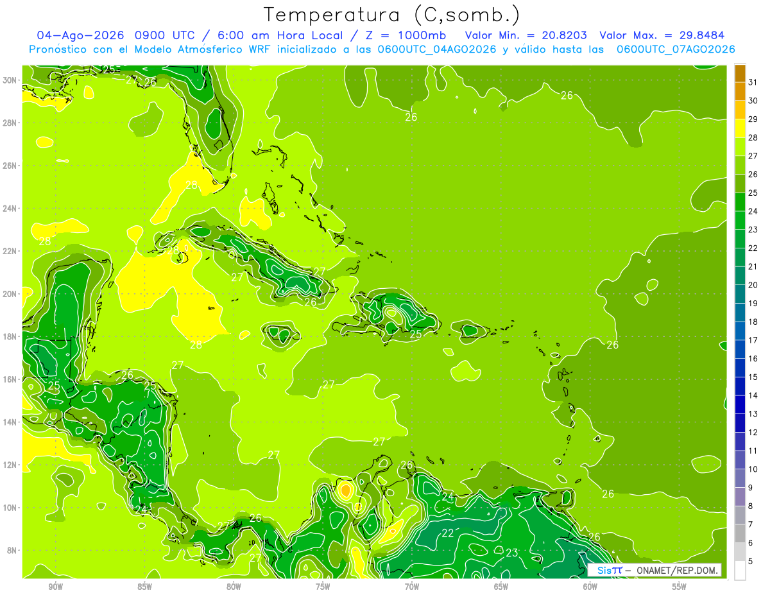Click legend label "20" on color scale
770x595 pixels.
(x=753, y=285)
